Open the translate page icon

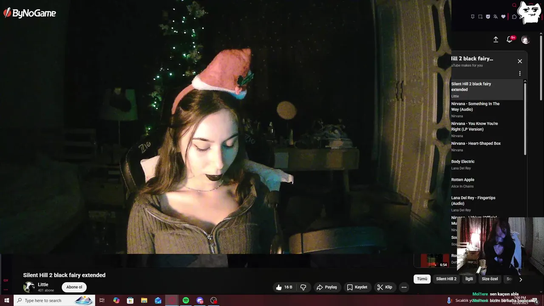(496, 17)
